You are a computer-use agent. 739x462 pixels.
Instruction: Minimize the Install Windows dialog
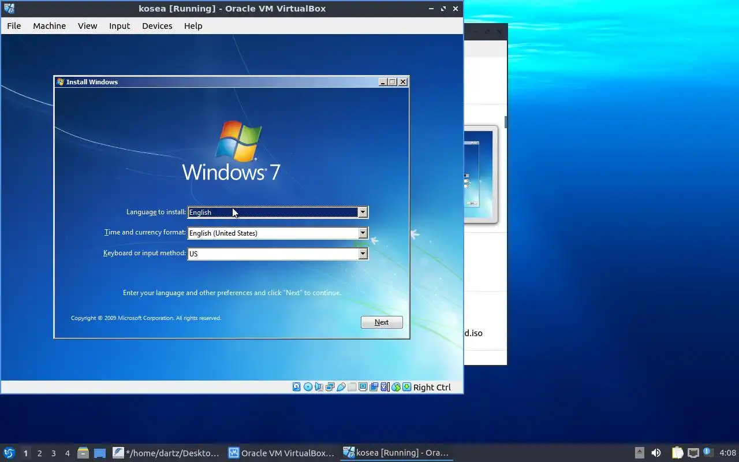click(383, 82)
